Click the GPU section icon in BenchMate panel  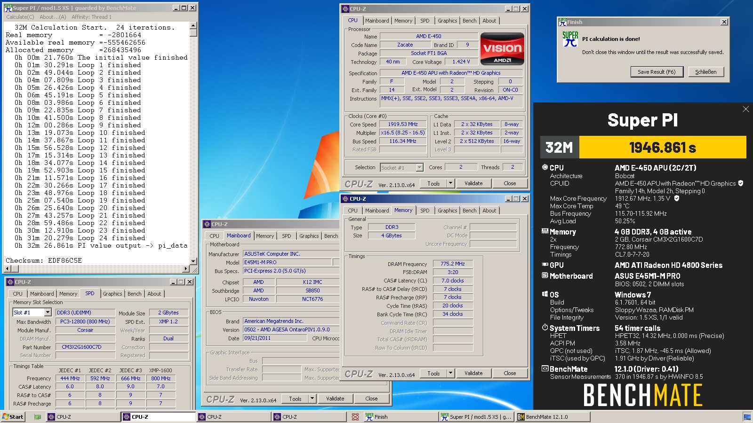click(545, 265)
